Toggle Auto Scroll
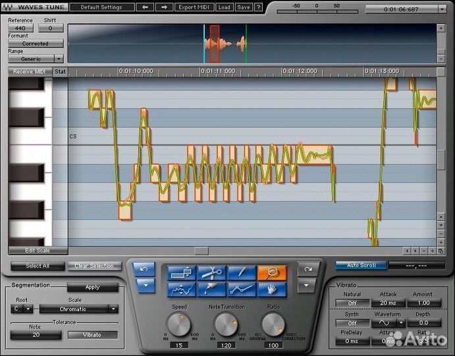This screenshot has width=455, height=356. [x=361, y=265]
